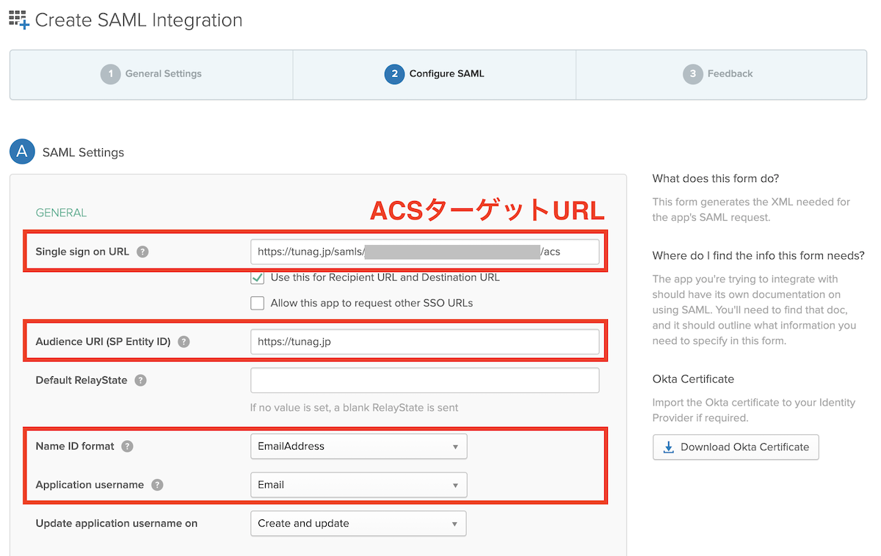Click the Audience URI input field
This screenshot has height=556, width=881.
424,342
